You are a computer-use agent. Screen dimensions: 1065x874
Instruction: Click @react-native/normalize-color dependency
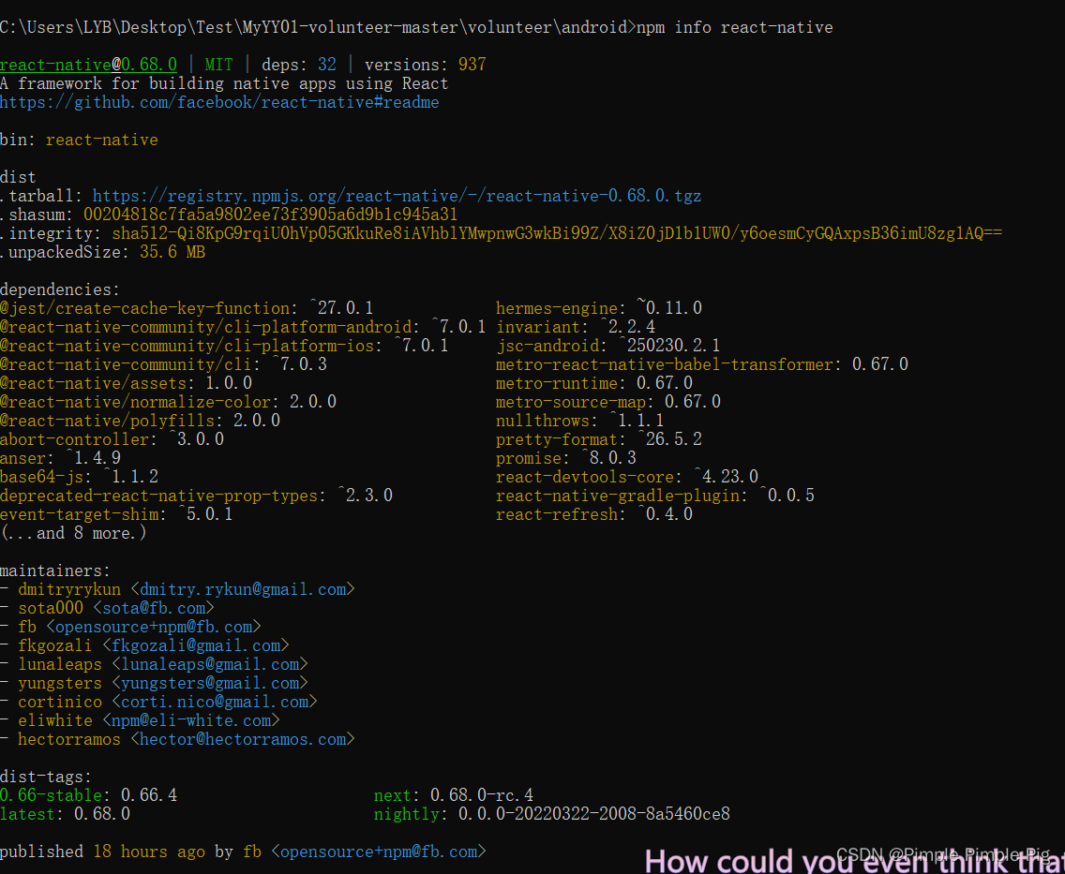[168, 402]
